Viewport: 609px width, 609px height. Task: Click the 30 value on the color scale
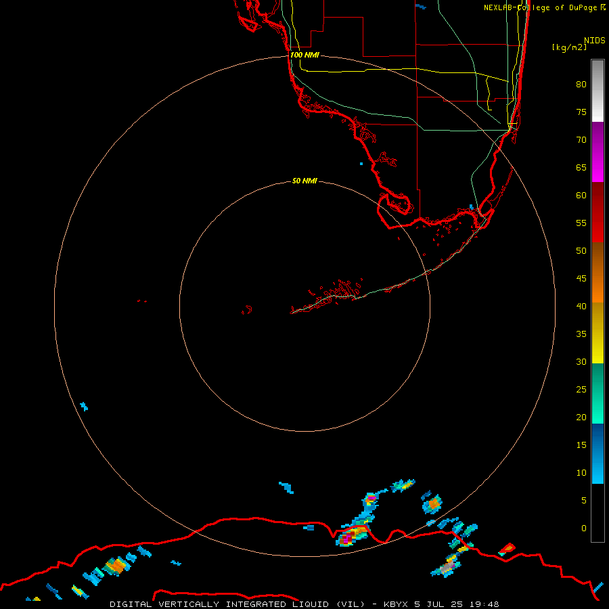(x=581, y=361)
